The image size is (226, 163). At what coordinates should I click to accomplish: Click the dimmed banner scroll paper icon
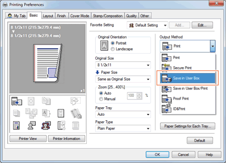(x=75, y=126)
